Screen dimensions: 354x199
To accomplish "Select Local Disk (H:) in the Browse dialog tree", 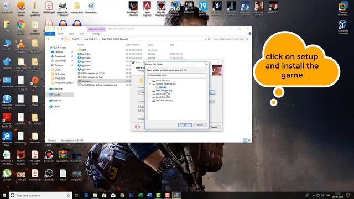I will [163, 97].
